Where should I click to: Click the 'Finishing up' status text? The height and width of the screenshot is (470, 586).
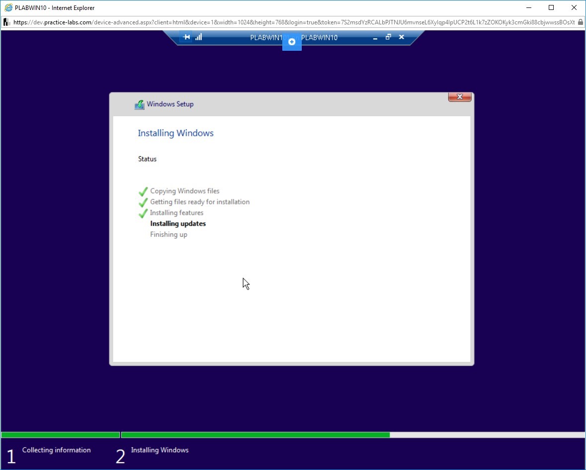point(168,234)
